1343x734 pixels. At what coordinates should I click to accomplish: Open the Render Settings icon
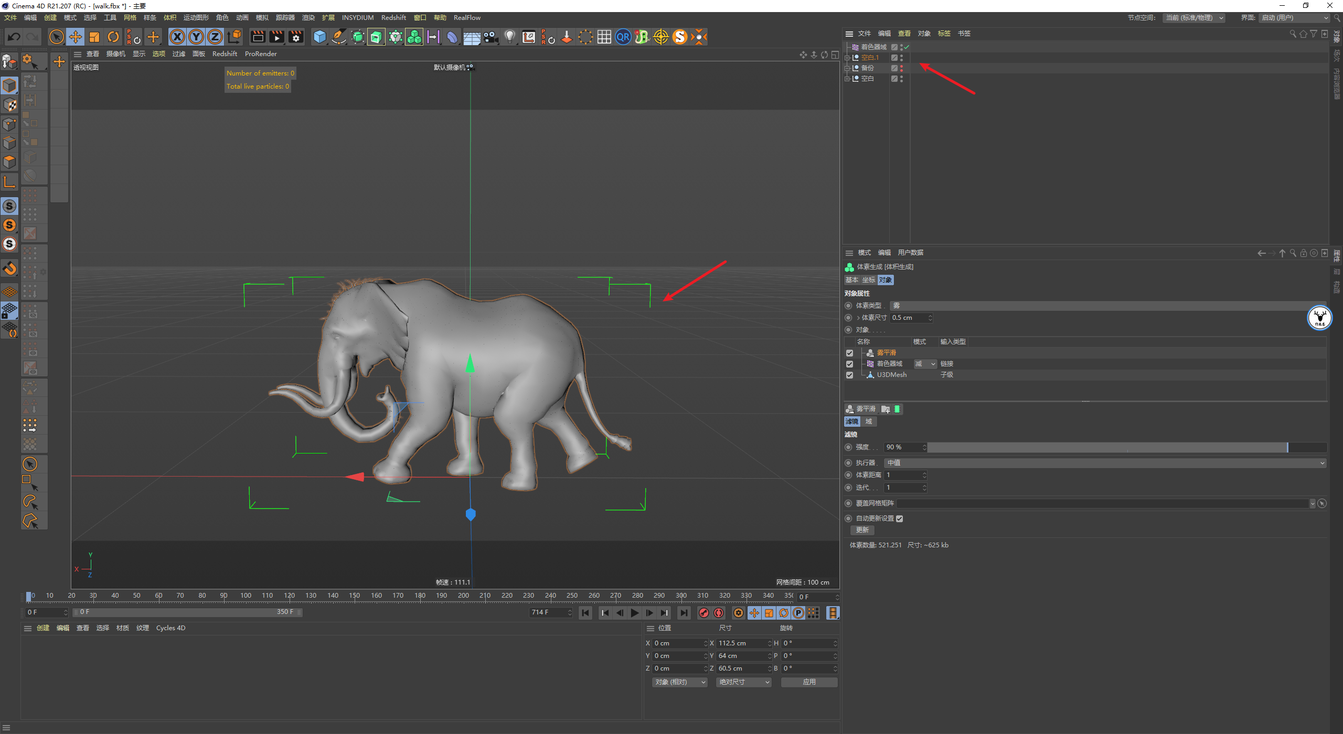296,37
